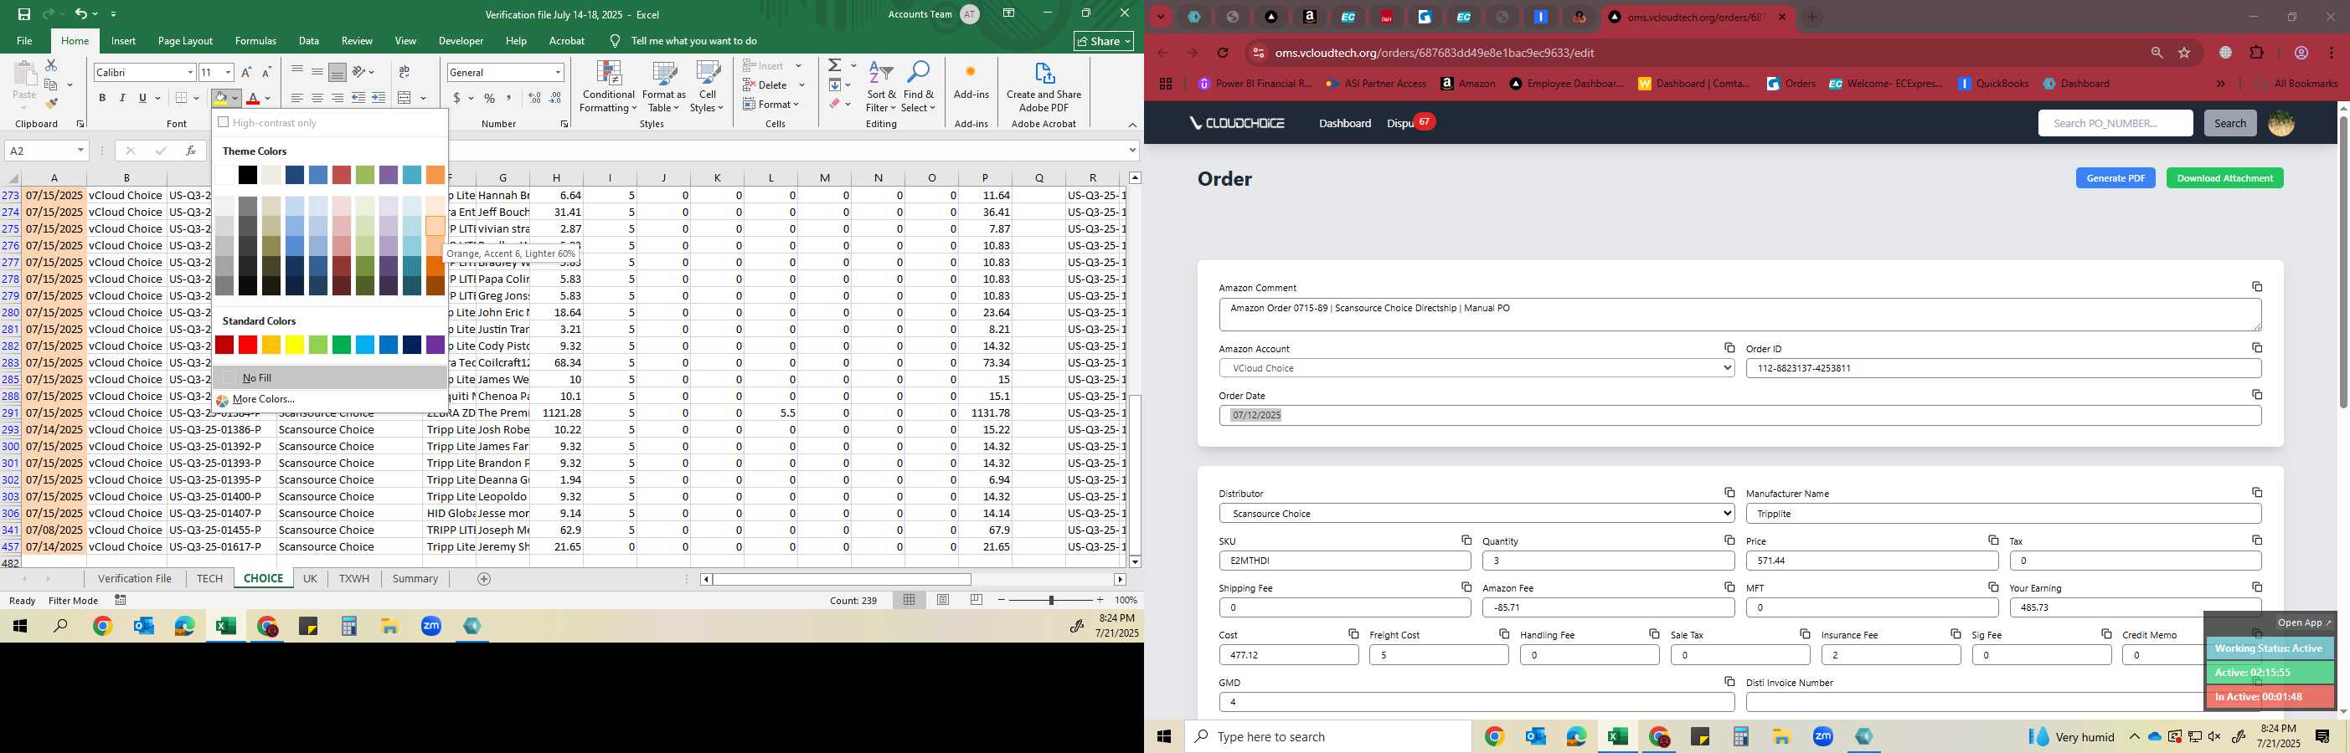Click the Wrap Text icon
Viewport: 2350px width, 753px height.
405,72
